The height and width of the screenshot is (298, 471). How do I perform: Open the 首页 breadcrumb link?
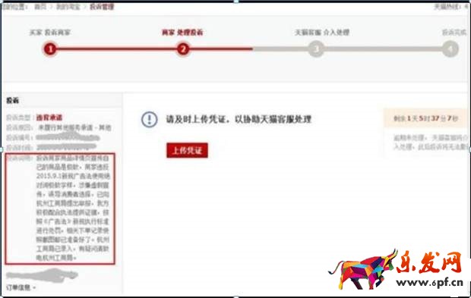[40, 7]
